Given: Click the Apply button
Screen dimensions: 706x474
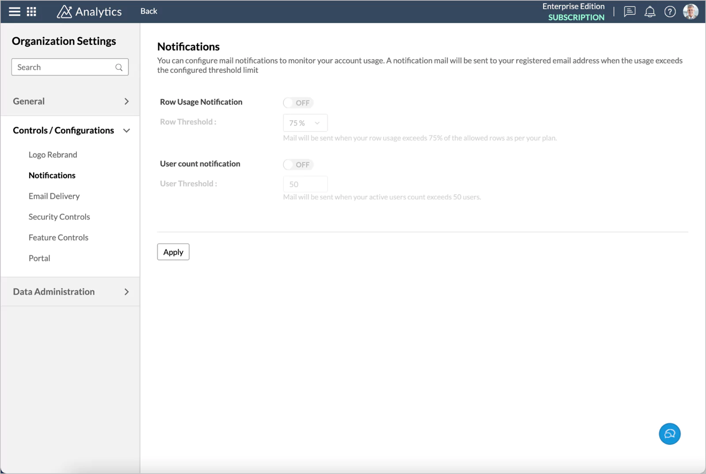Looking at the screenshot, I should (x=173, y=252).
